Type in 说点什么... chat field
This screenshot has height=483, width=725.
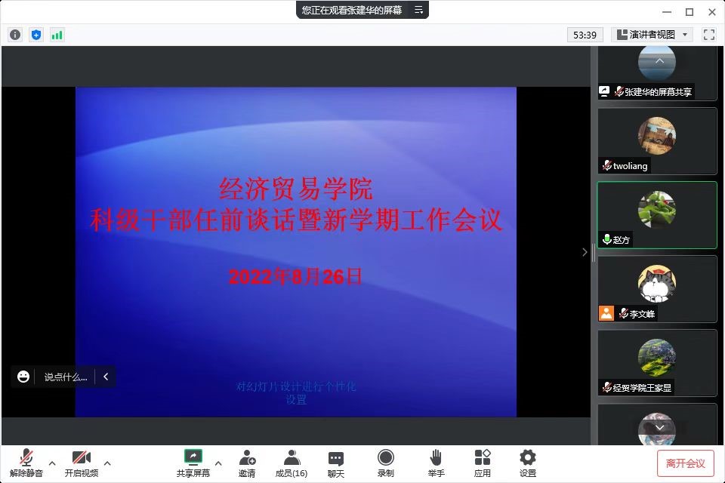tap(66, 377)
